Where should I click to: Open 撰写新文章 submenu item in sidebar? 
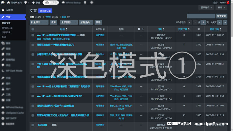click(x=7, y=28)
